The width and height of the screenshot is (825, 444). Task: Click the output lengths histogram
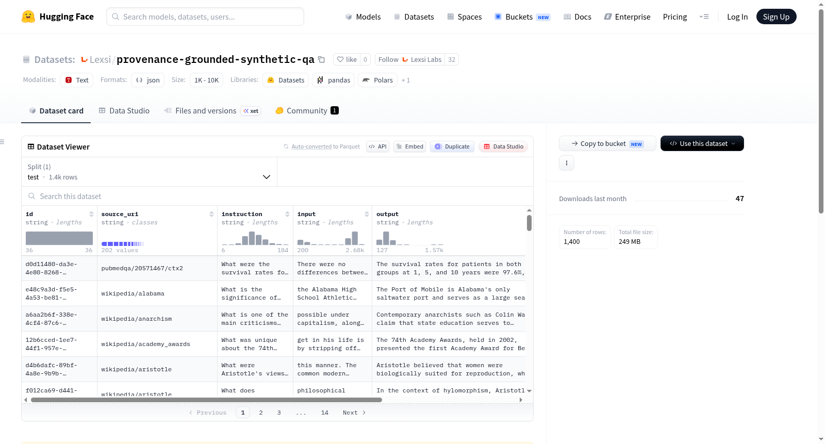tap(410, 238)
